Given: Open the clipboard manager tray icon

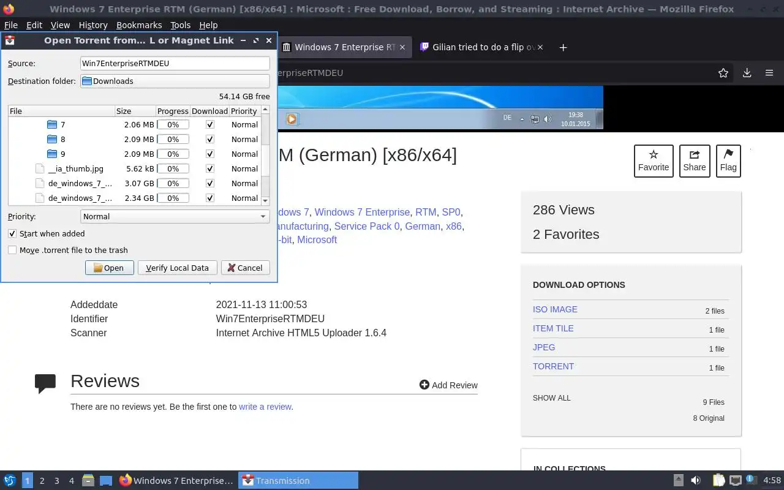Looking at the screenshot, I should [718, 481].
